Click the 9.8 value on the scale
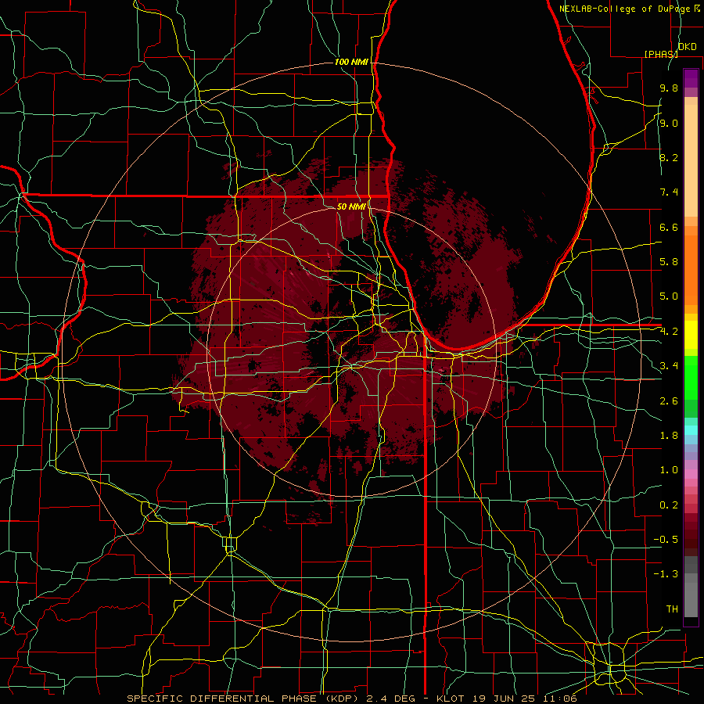704x704 pixels. tap(669, 88)
